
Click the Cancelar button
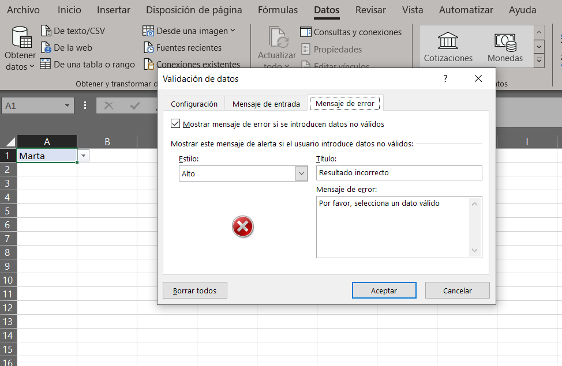click(x=458, y=290)
